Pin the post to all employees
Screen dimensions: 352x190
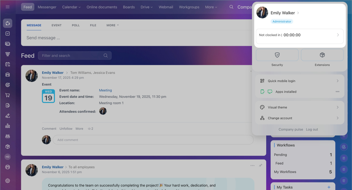click(260, 166)
